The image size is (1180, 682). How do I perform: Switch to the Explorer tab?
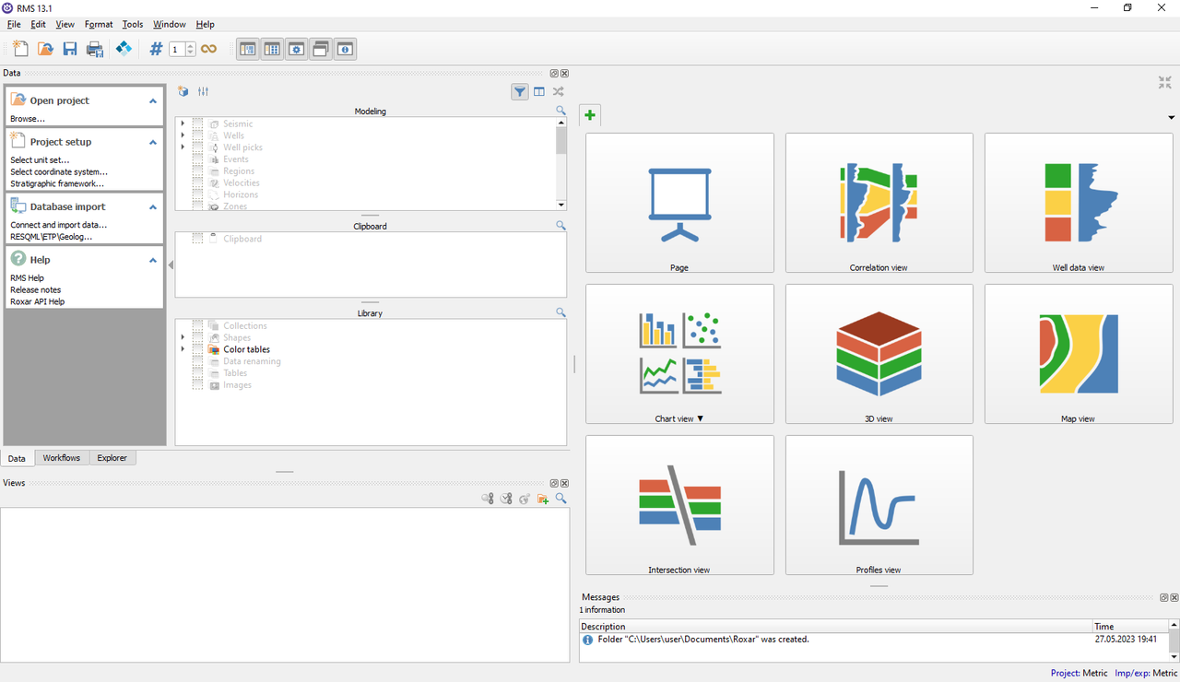[x=112, y=458]
